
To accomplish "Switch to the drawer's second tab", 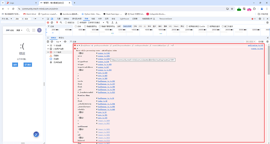I will pos(61,38).
